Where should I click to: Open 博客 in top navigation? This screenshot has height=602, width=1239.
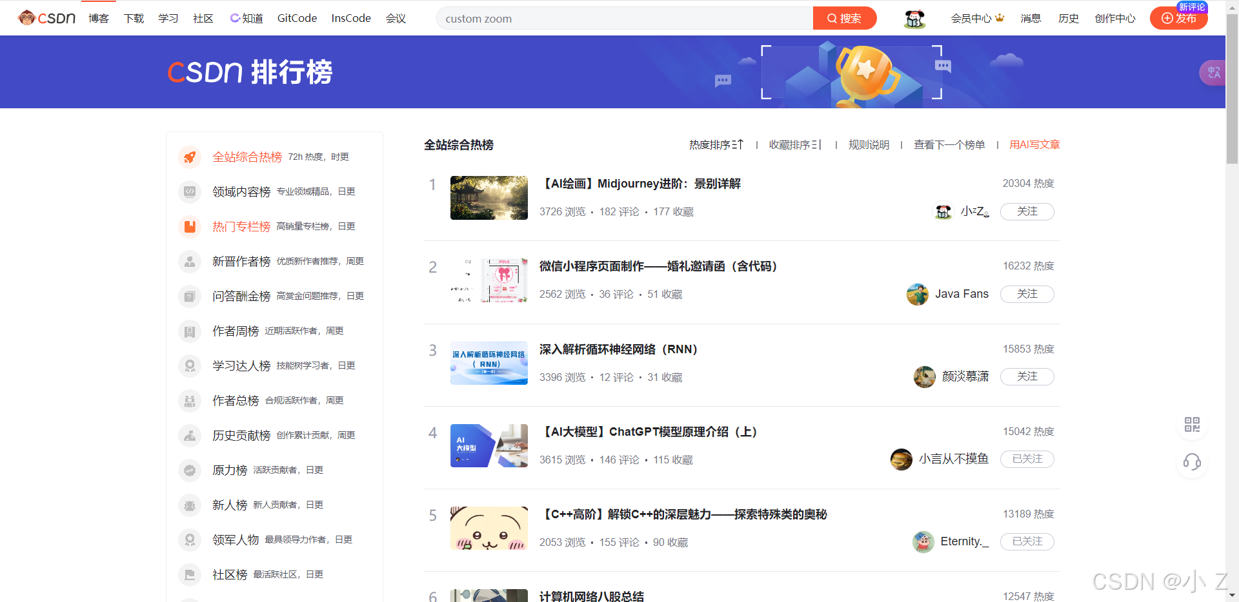click(x=99, y=18)
